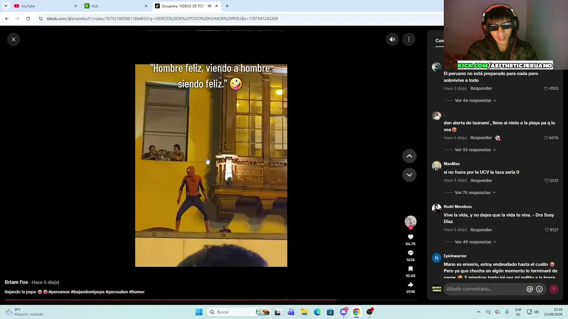Play or pause the Spider-Man video
568x319 pixels.
point(211,166)
